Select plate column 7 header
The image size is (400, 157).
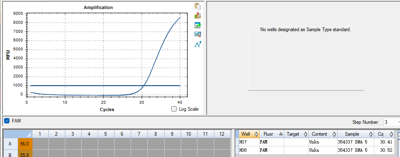click(139, 134)
